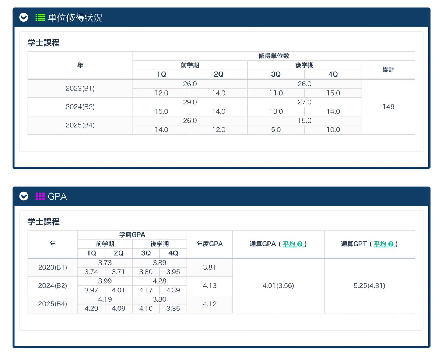
Task: Click the yearly GPA value 3.81
Action: click(x=210, y=267)
